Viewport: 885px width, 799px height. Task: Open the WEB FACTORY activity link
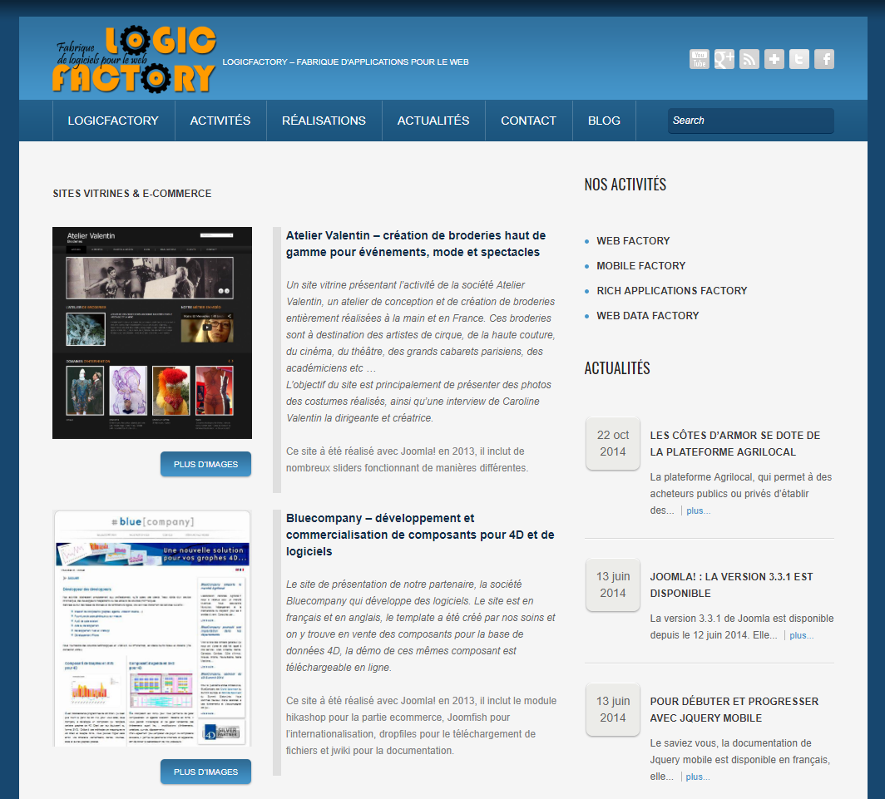633,241
